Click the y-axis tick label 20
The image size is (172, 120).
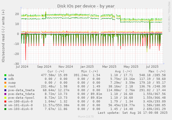point(17,14)
